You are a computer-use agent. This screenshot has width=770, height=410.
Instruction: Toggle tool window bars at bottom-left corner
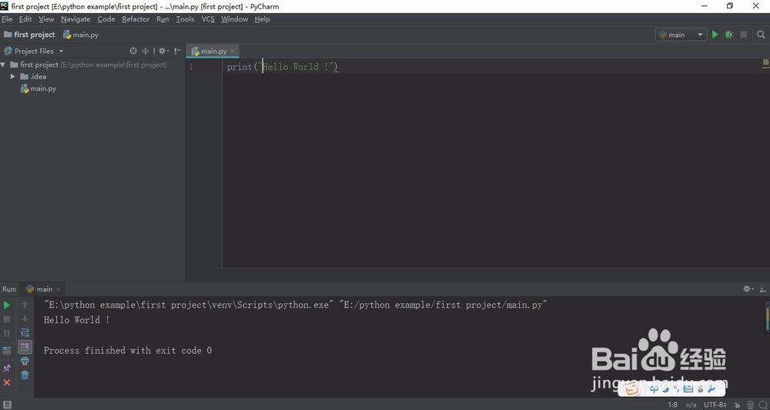pyautogui.click(x=7, y=405)
